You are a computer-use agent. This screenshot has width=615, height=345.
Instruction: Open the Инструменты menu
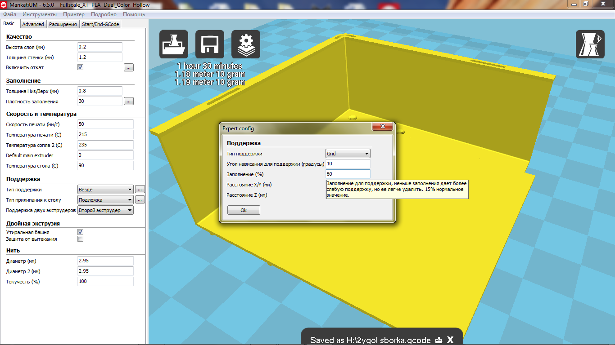40,14
